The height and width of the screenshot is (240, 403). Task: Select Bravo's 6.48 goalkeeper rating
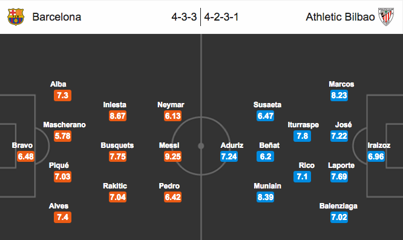25,156
